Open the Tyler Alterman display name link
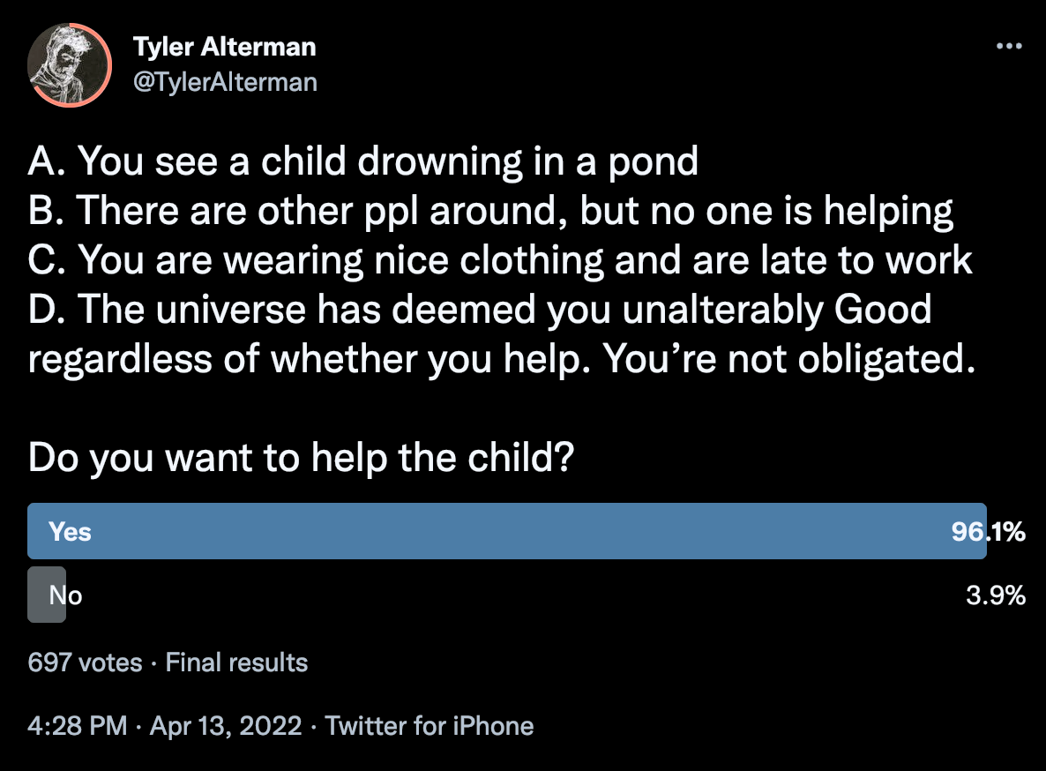This screenshot has width=1046, height=771. pyautogui.click(x=224, y=47)
